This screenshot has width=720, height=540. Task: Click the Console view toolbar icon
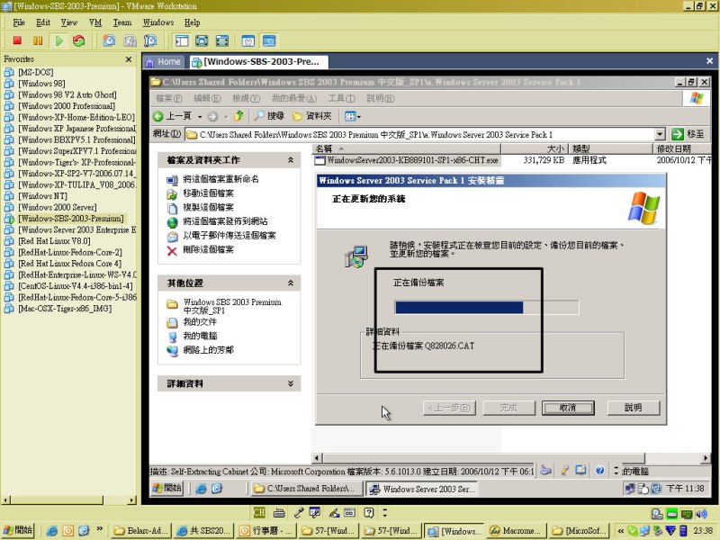269,40
